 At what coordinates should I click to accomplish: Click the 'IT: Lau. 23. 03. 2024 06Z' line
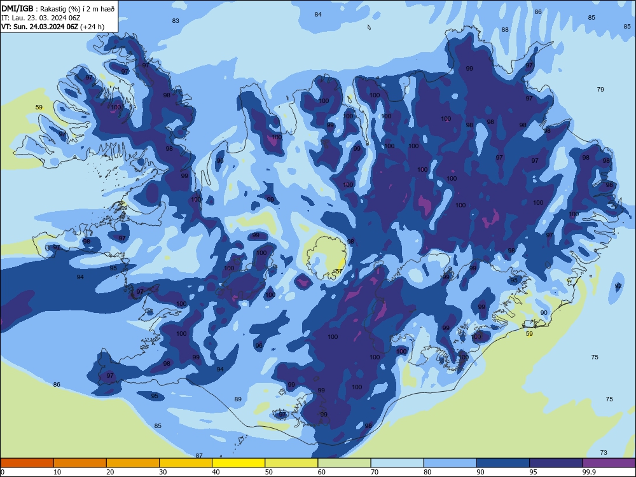coord(41,18)
